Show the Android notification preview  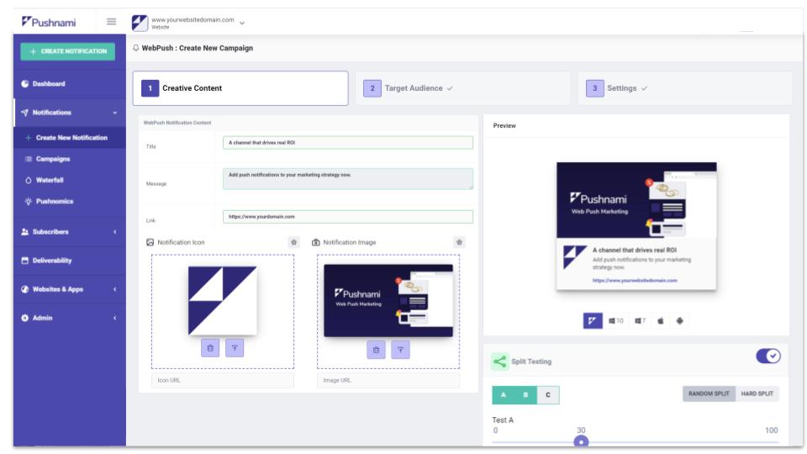coord(679,320)
